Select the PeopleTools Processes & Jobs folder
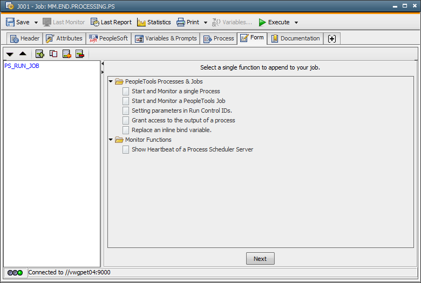The image size is (421, 283). [164, 81]
